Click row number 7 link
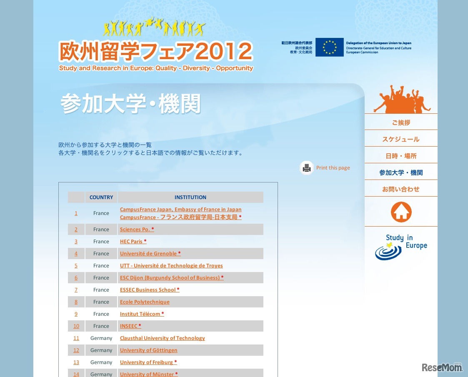The image size is (468, 377). tap(76, 290)
